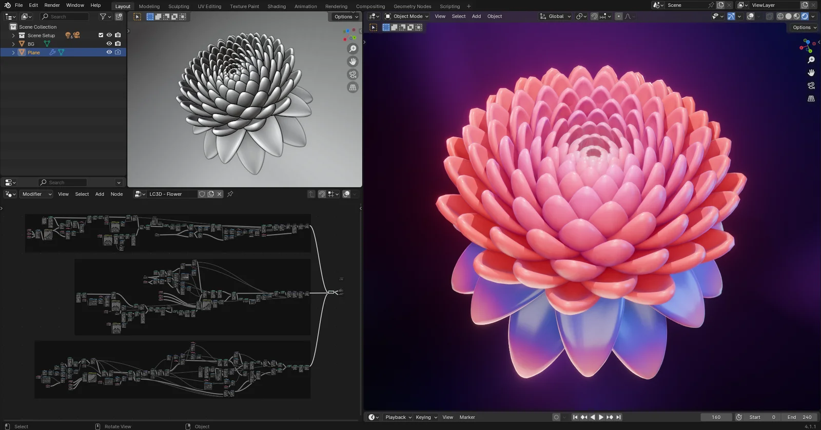Select rendered viewport shading mode
This screenshot has height=430, width=821.
[x=805, y=16]
